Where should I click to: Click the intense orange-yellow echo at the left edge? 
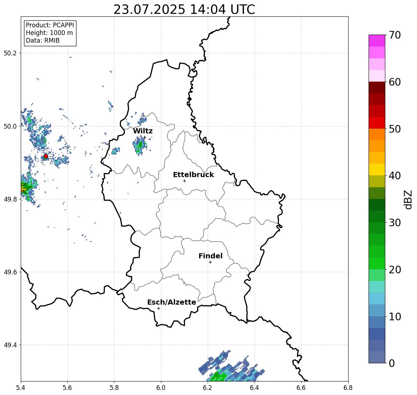pos(24,188)
